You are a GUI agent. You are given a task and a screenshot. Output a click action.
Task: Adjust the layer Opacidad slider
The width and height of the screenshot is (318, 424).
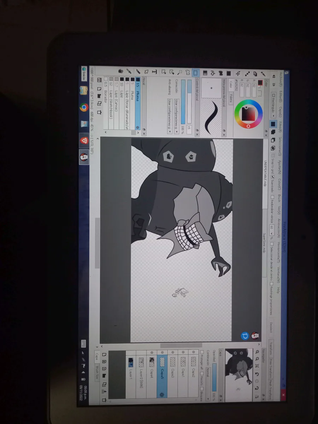point(214,377)
